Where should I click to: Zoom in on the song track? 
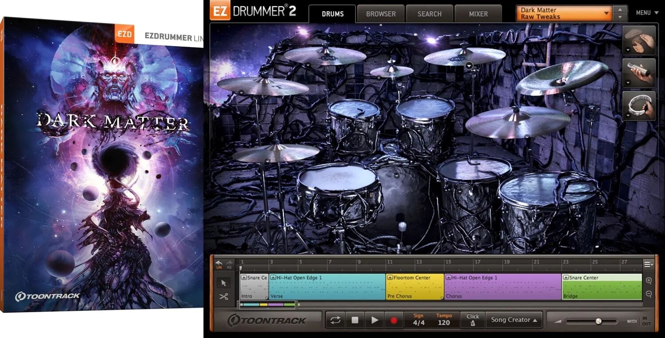[x=649, y=281]
